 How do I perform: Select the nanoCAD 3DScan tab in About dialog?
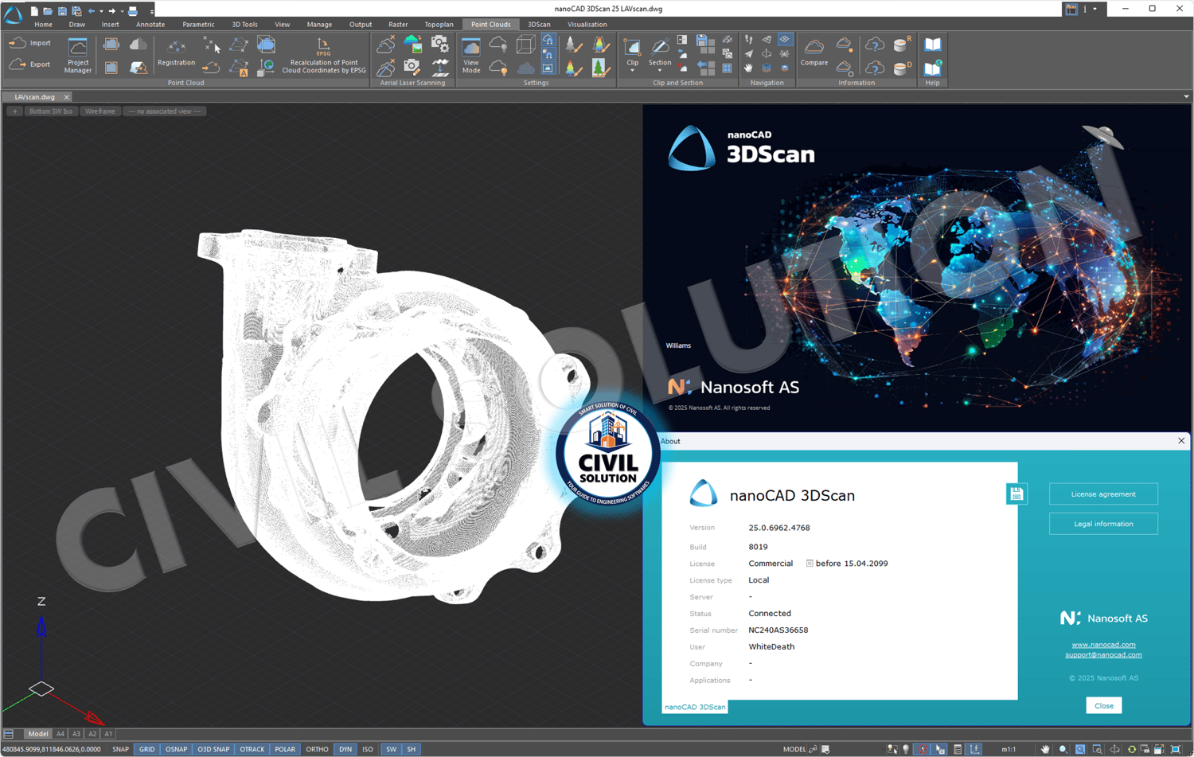(695, 707)
